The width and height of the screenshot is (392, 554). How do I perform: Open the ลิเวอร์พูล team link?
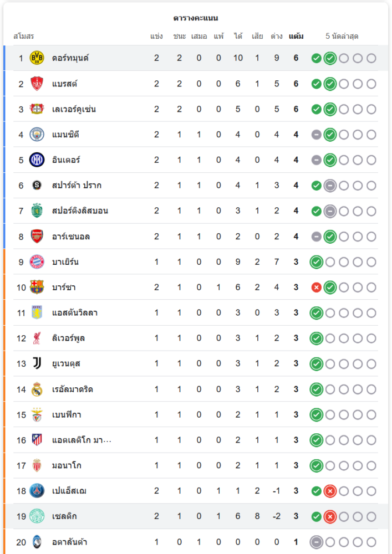pos(68,338)
